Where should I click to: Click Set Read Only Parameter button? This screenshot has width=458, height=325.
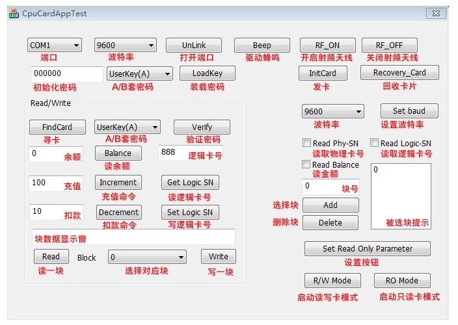tap(368, 248)
